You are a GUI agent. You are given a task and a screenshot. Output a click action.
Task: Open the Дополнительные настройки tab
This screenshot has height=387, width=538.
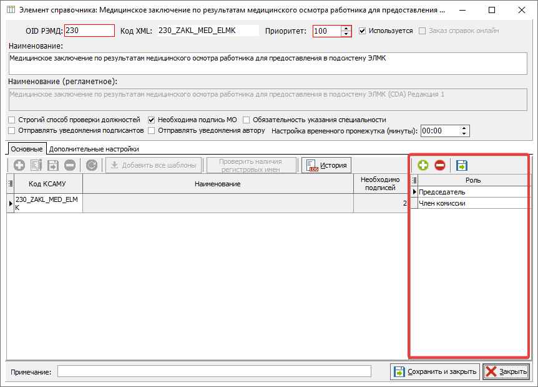94,149
